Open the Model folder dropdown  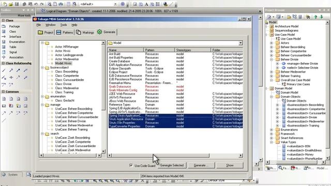[240, 43]
